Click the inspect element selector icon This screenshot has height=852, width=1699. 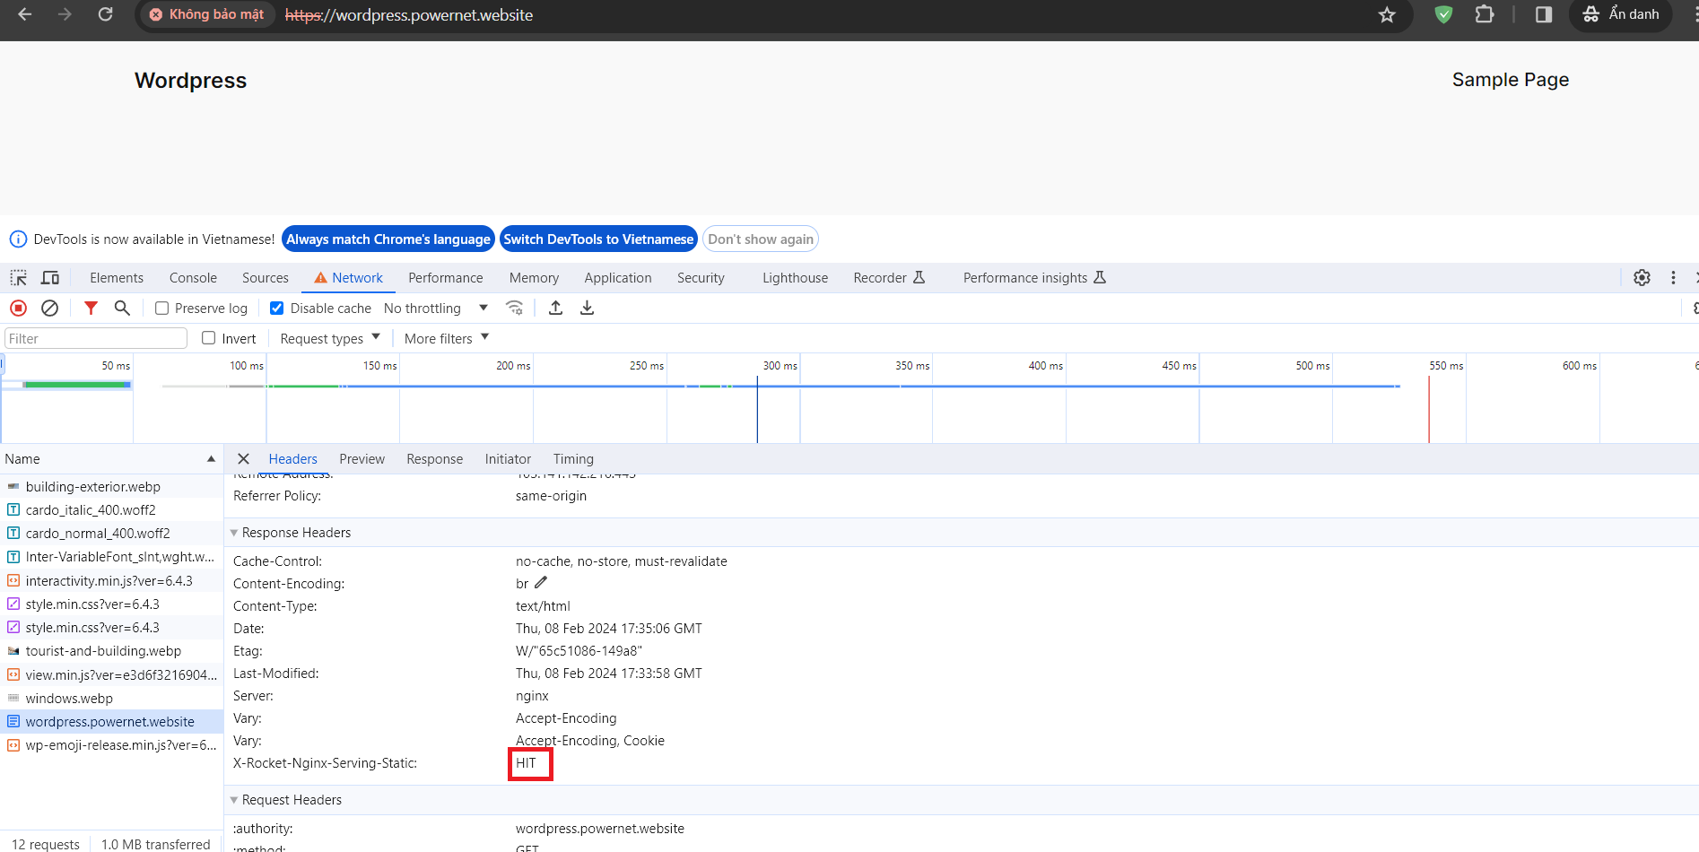(18, 278)
